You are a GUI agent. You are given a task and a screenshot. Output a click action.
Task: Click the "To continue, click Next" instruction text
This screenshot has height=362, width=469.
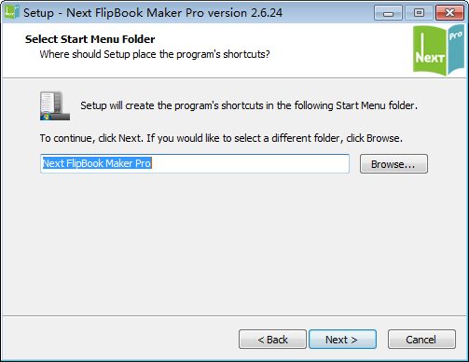point(221,138)
